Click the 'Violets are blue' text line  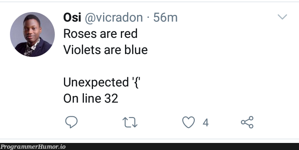point(105,50)
